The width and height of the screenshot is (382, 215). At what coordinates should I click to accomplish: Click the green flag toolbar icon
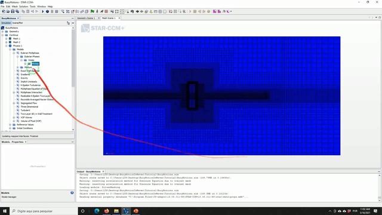pyautogui.click(x=93, y=11)
